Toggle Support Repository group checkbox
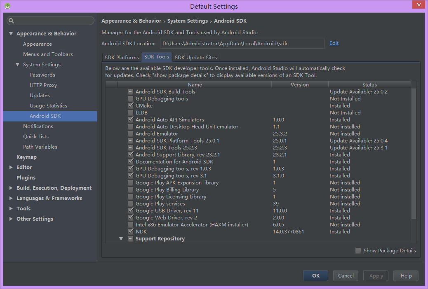This screenshot has width=428, height=289. (130, 238)
